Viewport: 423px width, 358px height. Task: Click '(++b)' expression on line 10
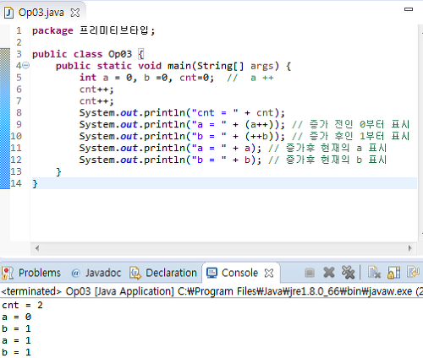pyautogui.click(x=262, y=136)
